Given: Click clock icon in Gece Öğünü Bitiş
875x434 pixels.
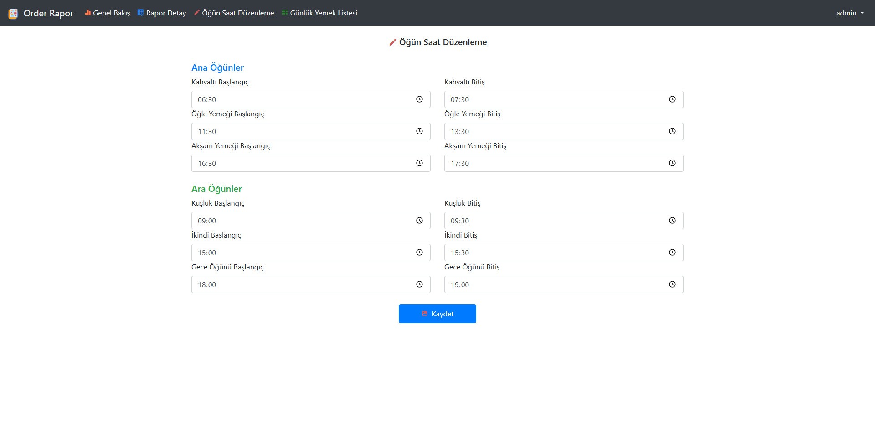Looking at the screenshot, I should pyautogui.click(x=672, y=284).
